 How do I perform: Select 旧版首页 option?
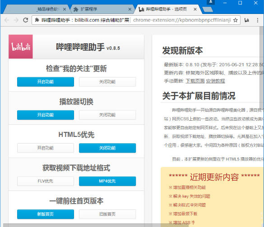(x=107, y=214)
